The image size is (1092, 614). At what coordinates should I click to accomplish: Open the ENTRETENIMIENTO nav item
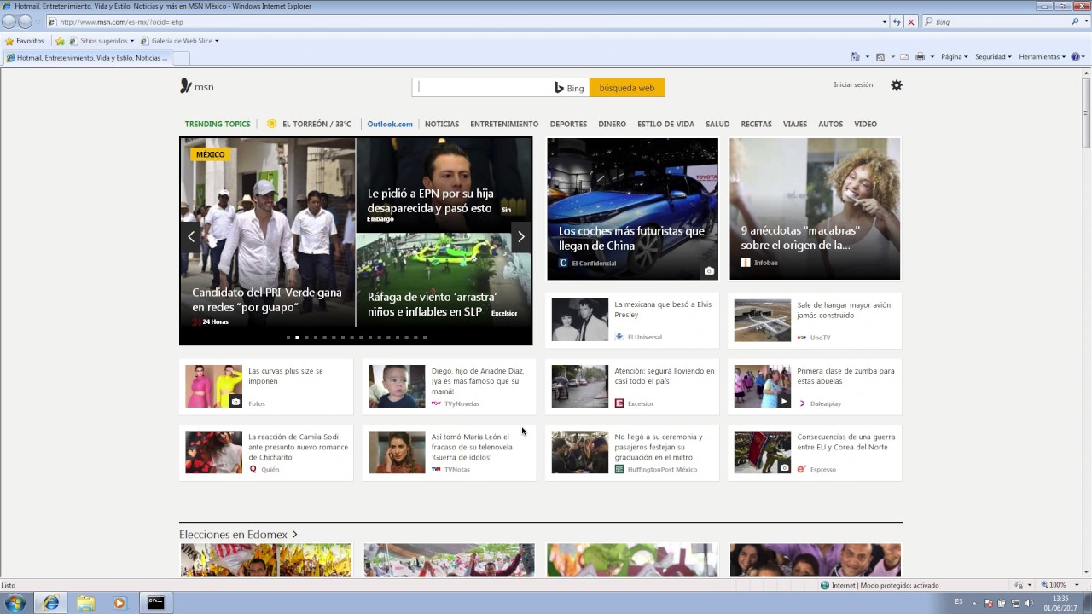tap(504, 124)
